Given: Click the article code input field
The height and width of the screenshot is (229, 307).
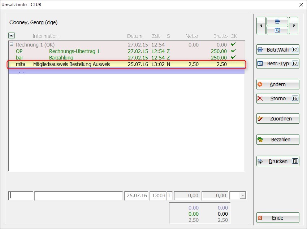Looking at the screenshot, I should click(21, 195).
